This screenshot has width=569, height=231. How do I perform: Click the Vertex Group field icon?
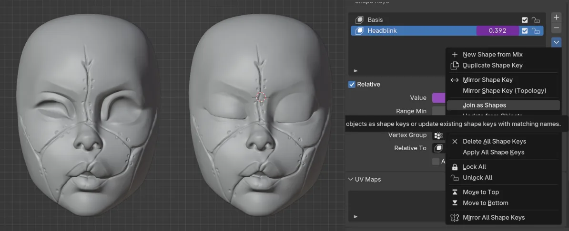[x=438, y=135]
